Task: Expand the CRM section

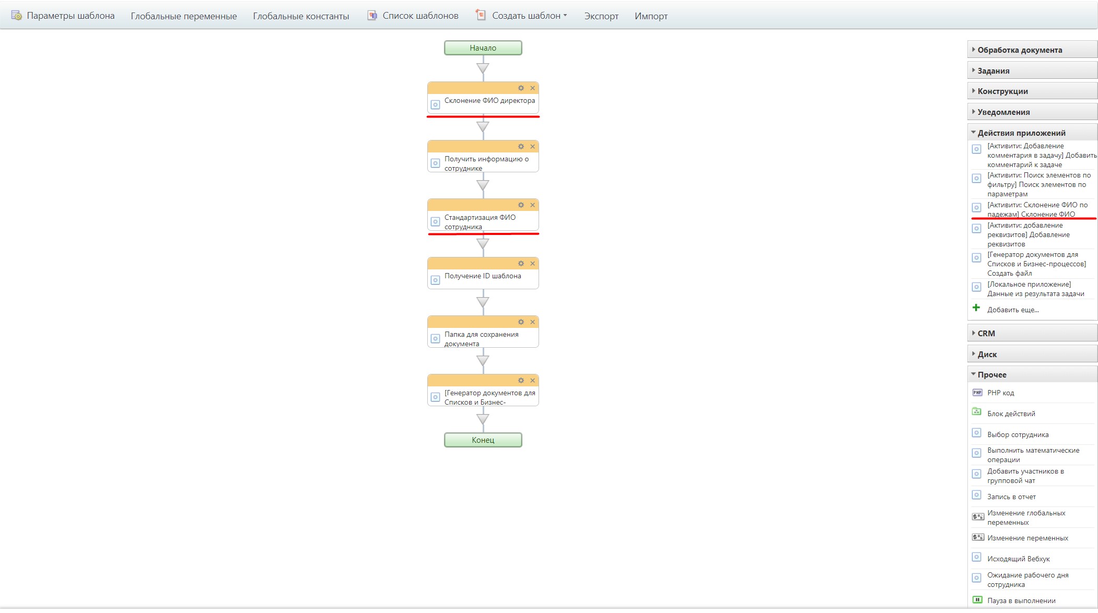Action: 986,333
